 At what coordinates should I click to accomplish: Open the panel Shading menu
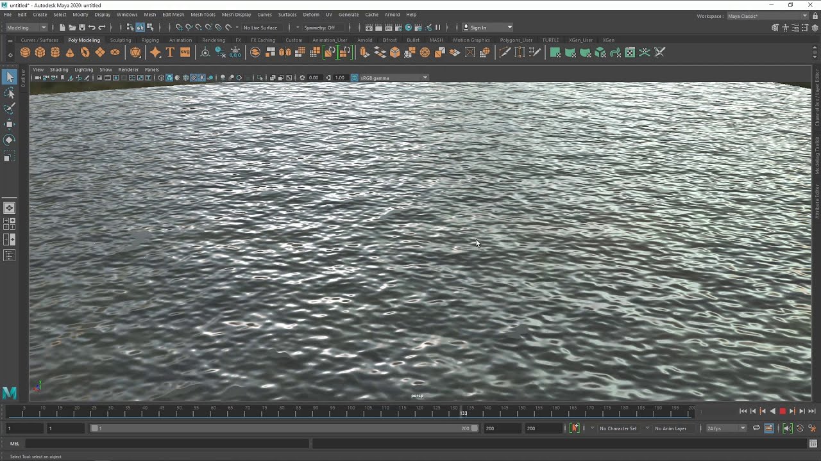[59, 69]
